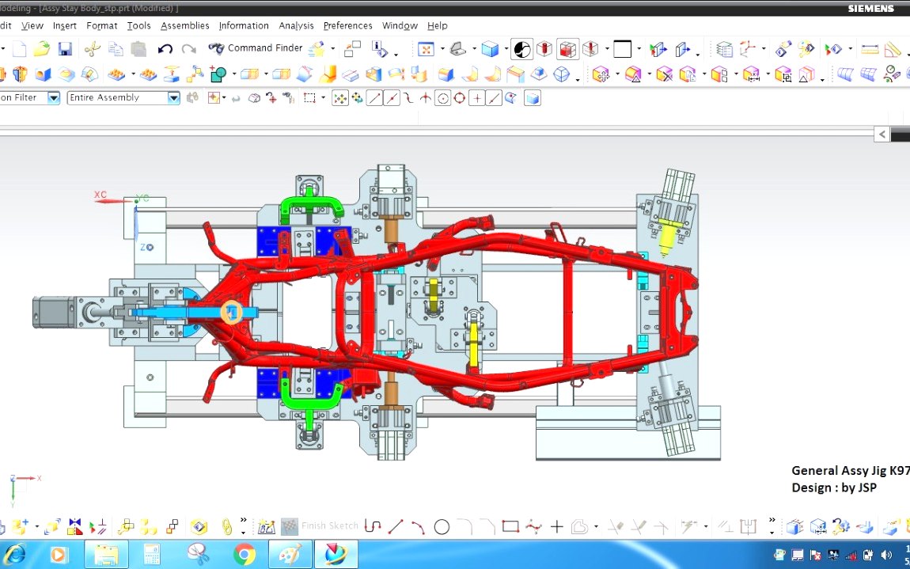The height and width of the screenshot is (569, 910).
Task: Click the Pattern Feature icon
Action: point(116,74)
